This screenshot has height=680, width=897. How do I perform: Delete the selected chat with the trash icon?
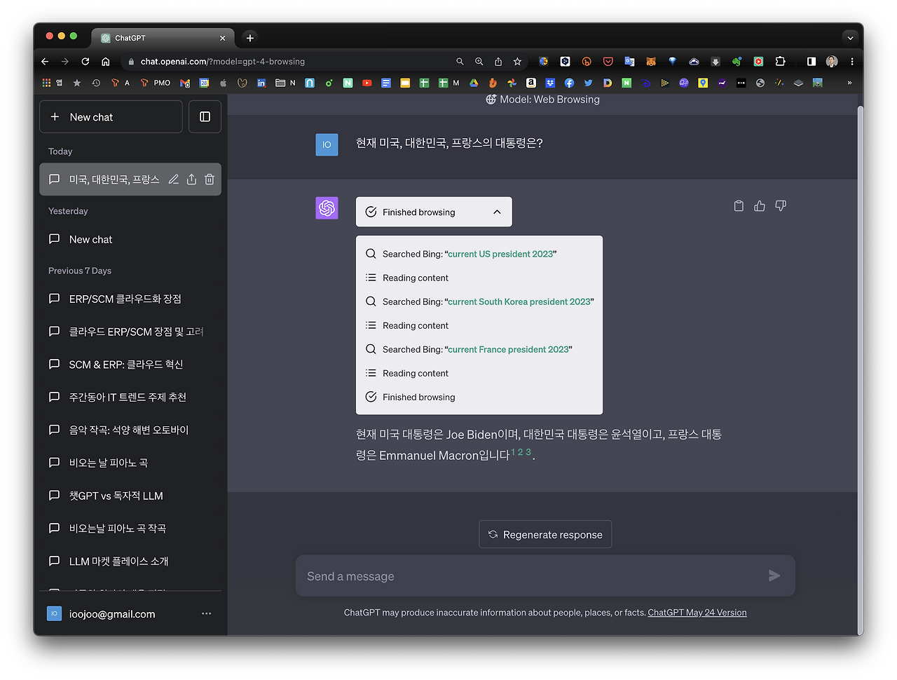210,179
